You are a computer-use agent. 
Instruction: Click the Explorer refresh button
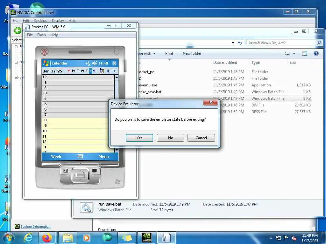(240, 43)
